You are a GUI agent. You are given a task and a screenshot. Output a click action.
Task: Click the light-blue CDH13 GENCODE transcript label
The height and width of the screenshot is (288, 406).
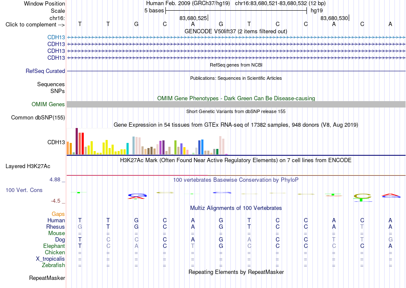(56, 38)
